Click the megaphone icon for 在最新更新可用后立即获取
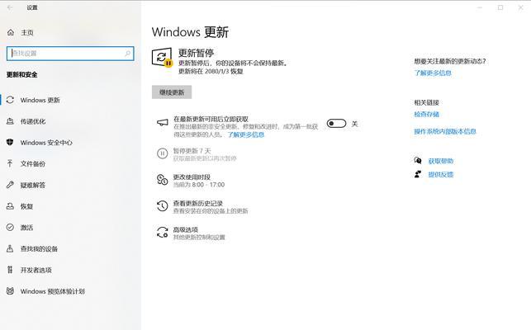The height and width of the screenshot is (330, 531). [163, 123]
